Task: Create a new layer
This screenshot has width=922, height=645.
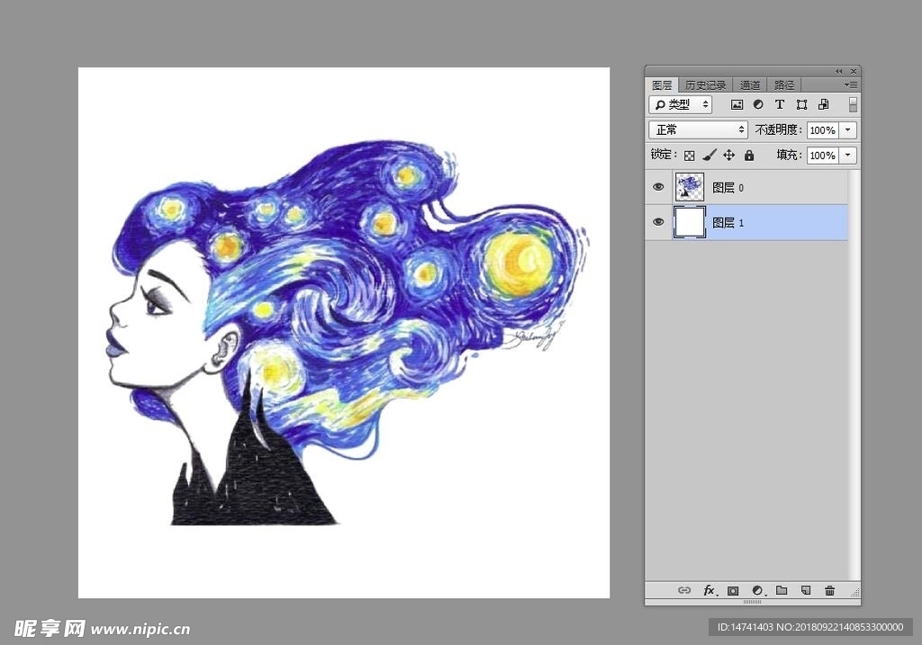Action: pos(806,590)
